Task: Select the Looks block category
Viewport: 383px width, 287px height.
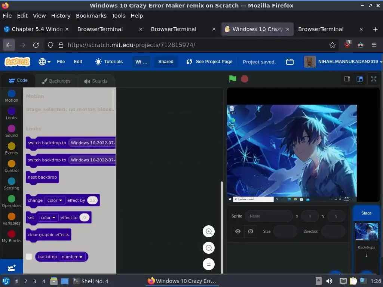Action: (x=12, y=114)
